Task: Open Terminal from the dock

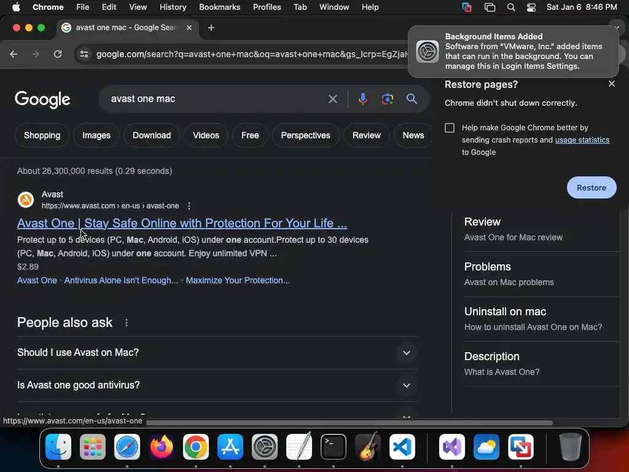Action: click(x=334, y=447)
